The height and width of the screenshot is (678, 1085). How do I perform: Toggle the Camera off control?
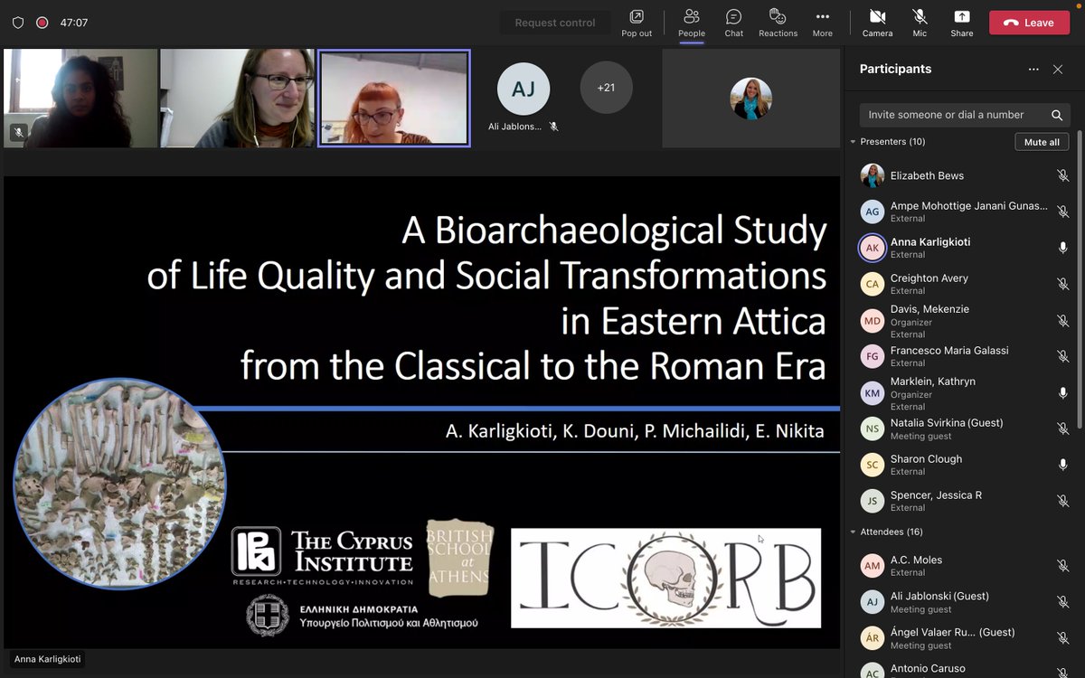click(877, 23)
